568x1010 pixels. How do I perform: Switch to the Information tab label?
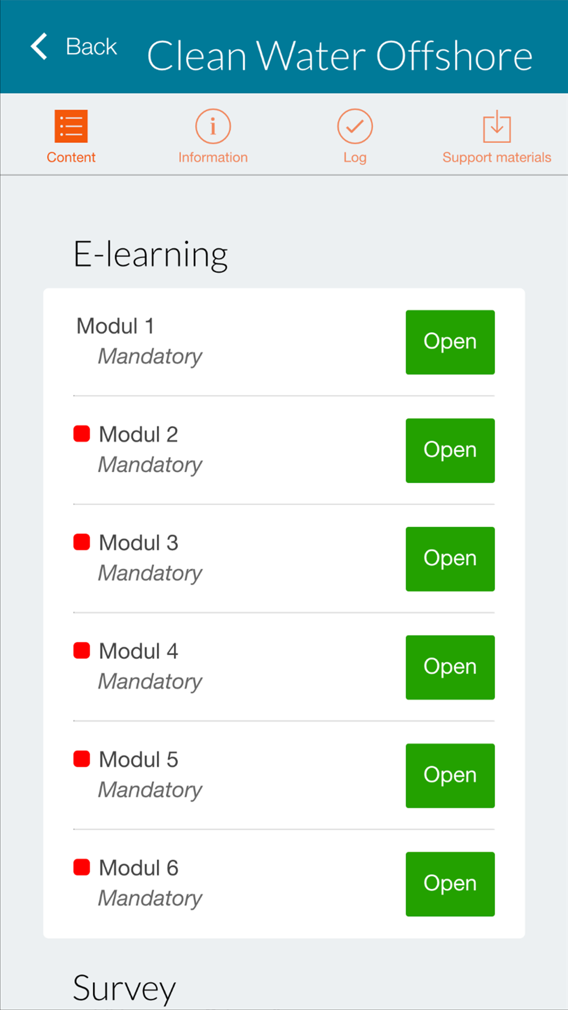point(213,157)
